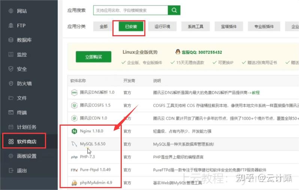Screen dimensions: 299x190
Task: Click the firewall icon beside 防火墙
Action: tap(11, 83)
